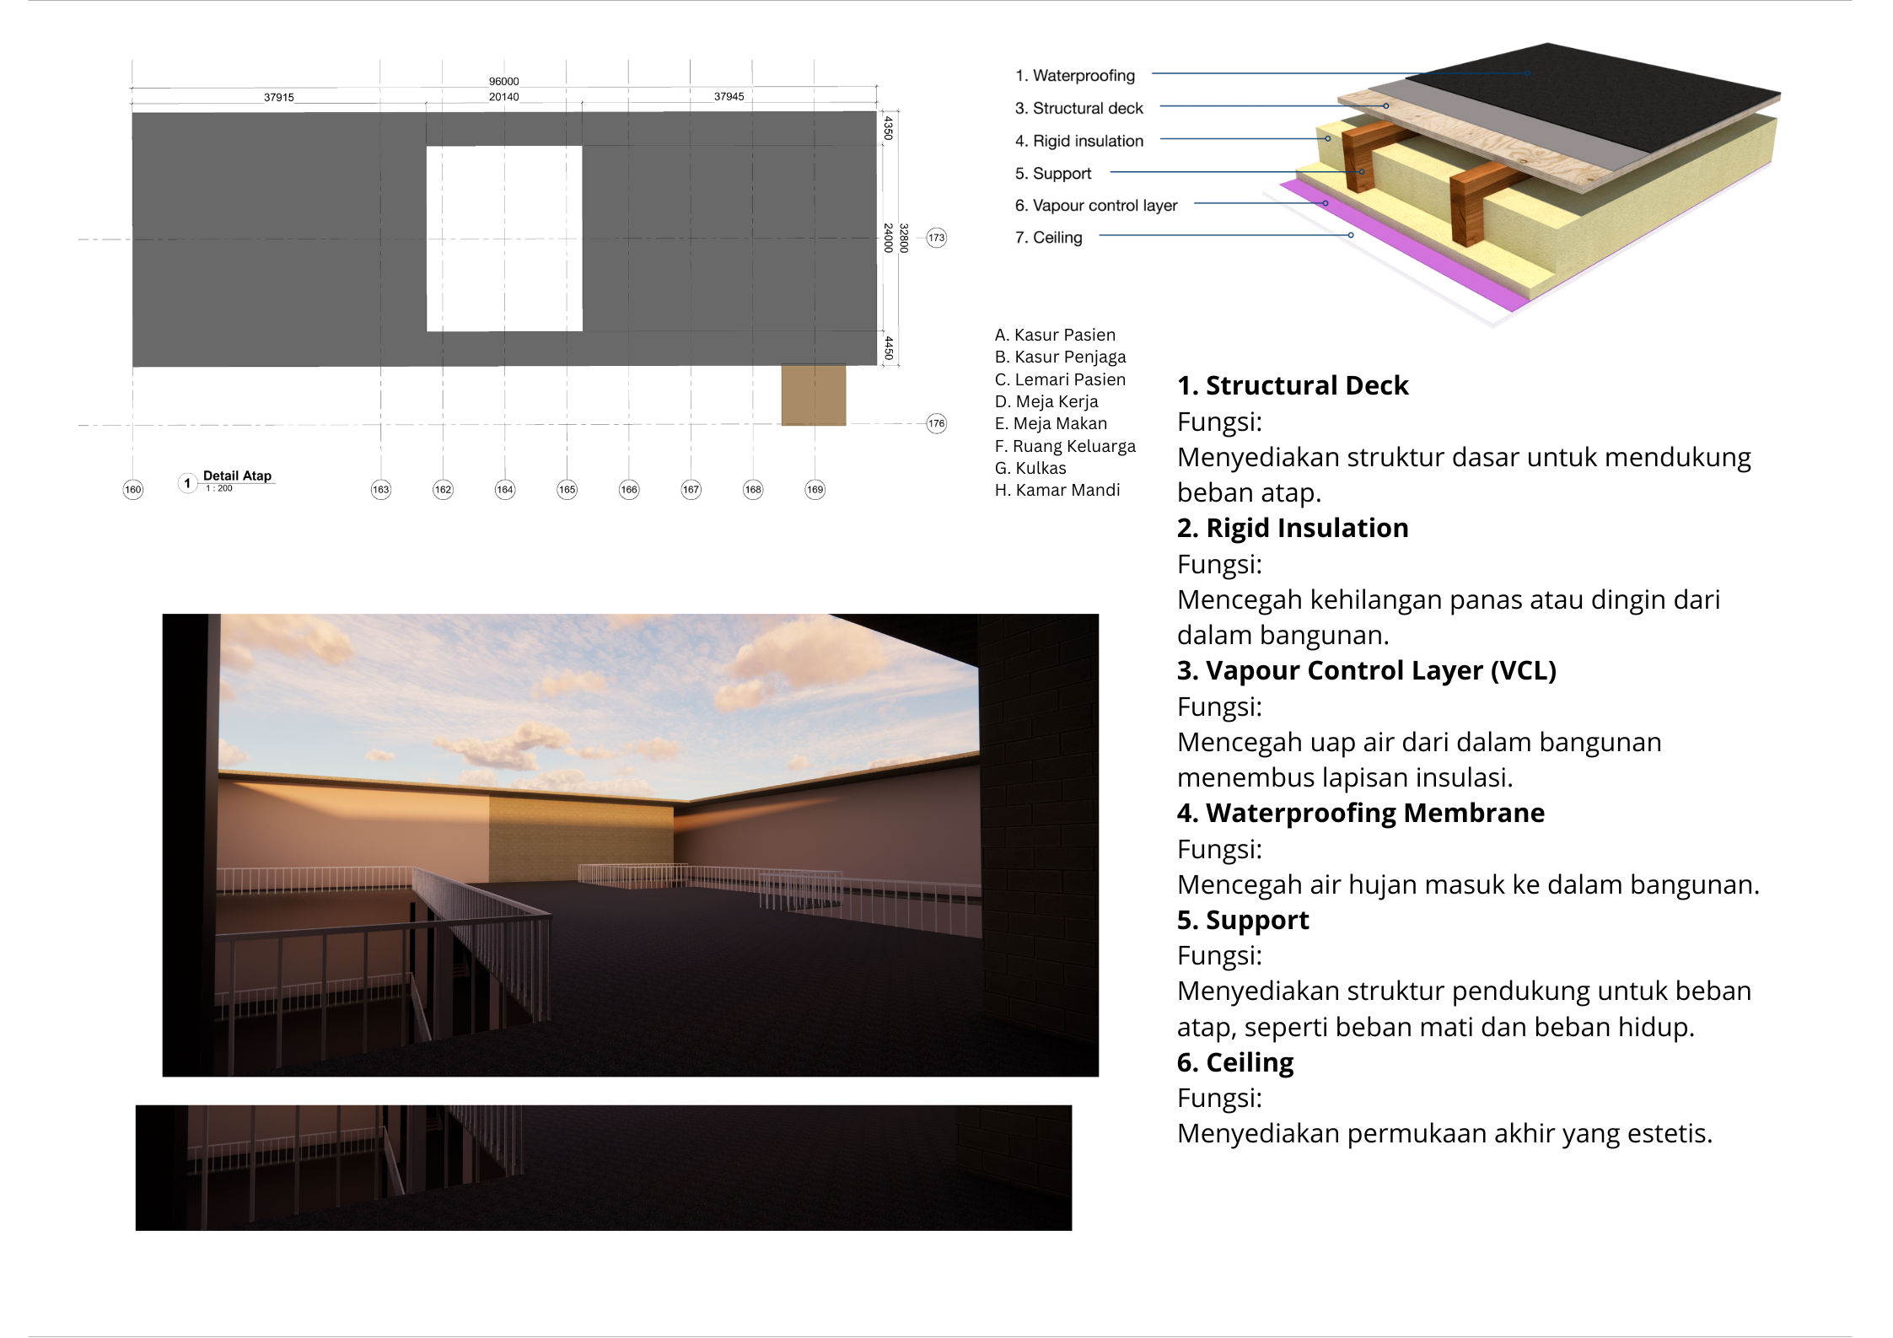The image size is (1893, 1338).
Task: Click grid bubble 160
Action: point(133,489)
